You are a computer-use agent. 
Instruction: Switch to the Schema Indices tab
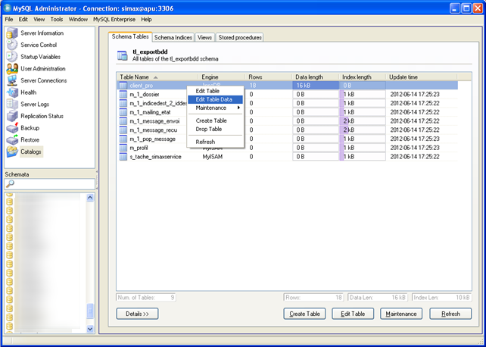pyautogui.click(x=173, y=37)
